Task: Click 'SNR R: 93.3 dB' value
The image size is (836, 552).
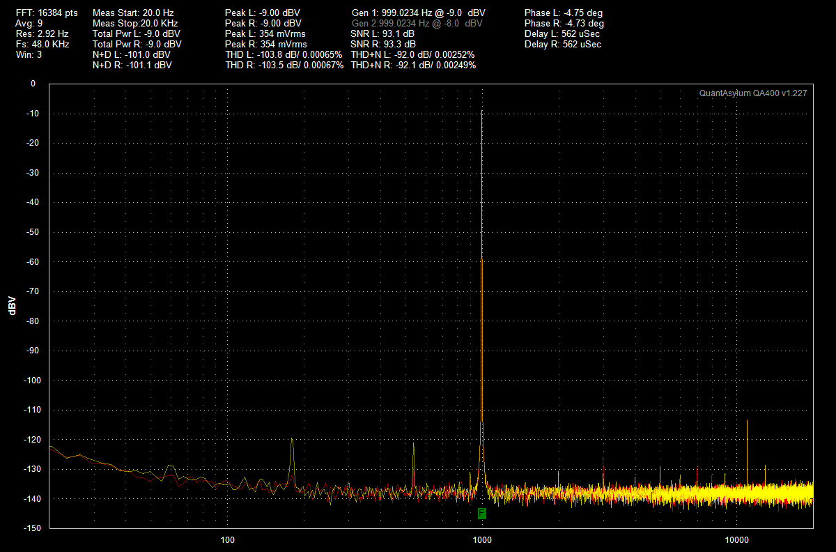Action: coord(383,44)
